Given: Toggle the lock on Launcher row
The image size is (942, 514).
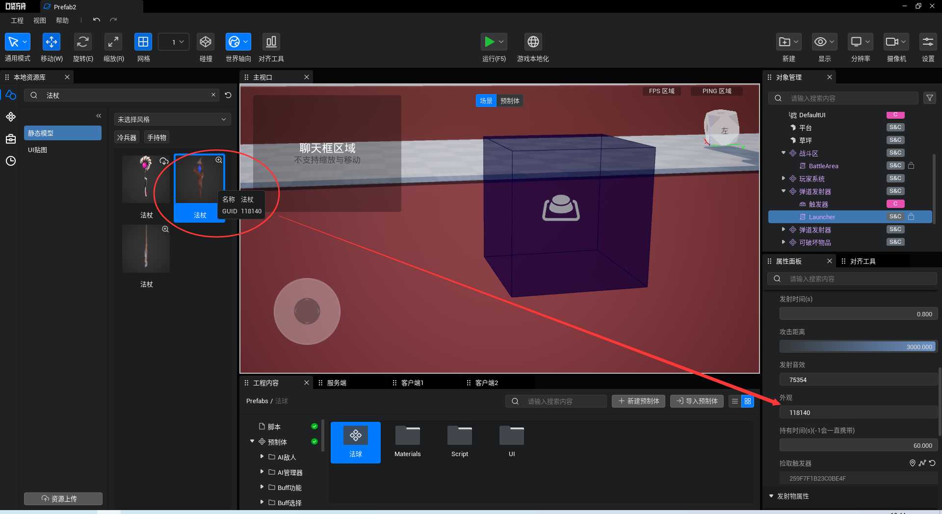Looking at the screenshot, I should coord(911,216).
